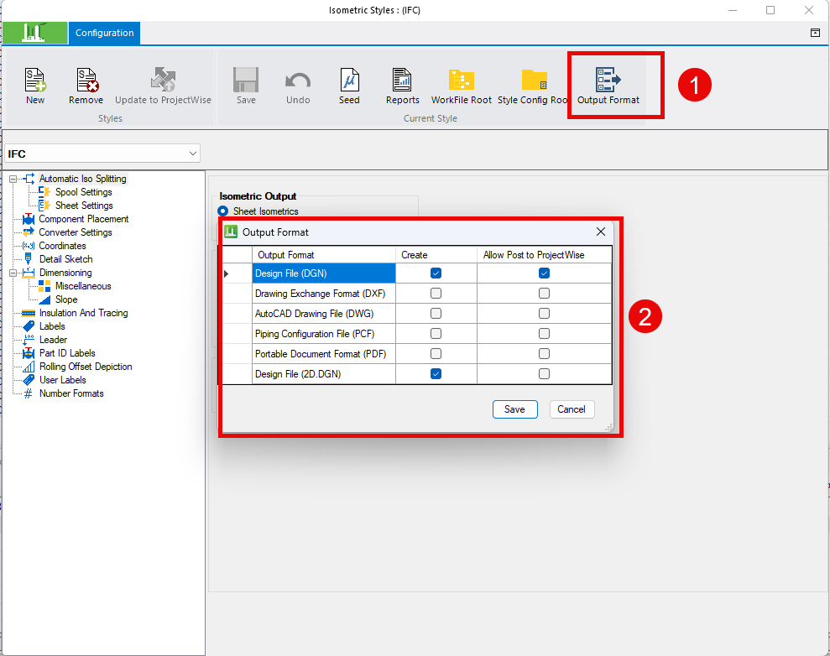Click the Style Config Root icon
The height and width of the screenshot is (656, 830).
[x=534, y=80]
